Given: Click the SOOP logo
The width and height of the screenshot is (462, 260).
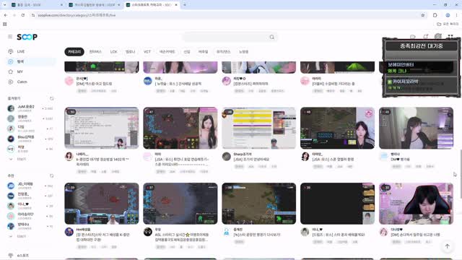Looking at the screenshot, I should (x=27, y=37).
